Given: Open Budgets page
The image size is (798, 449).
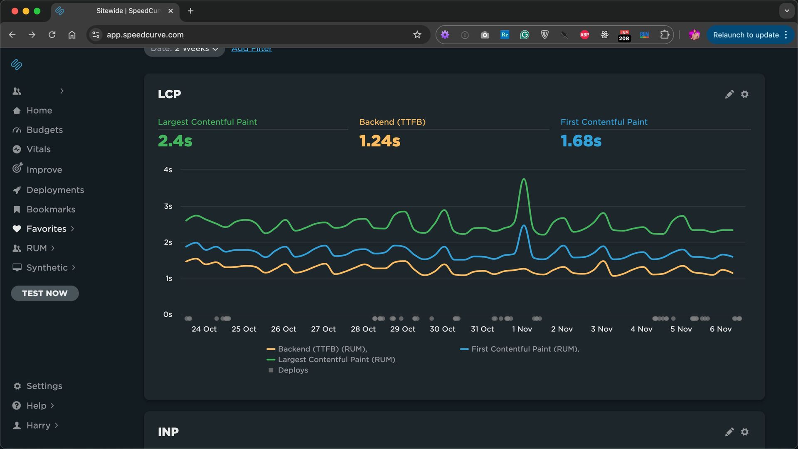Looking at the screenshot, I should (38, 130).
